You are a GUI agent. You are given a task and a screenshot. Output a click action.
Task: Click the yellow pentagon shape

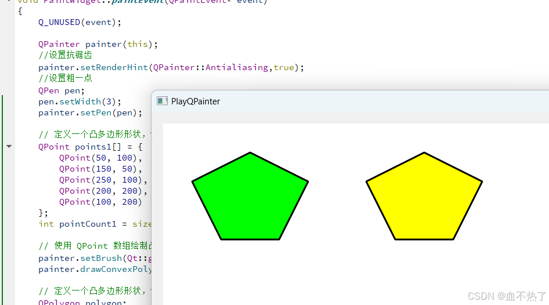coord(424,196)
